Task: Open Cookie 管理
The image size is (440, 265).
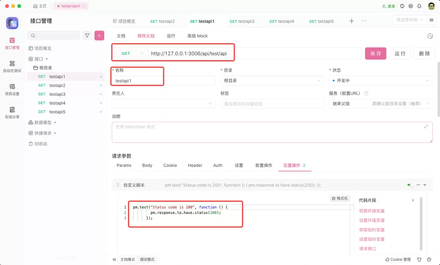Action: 398,260
